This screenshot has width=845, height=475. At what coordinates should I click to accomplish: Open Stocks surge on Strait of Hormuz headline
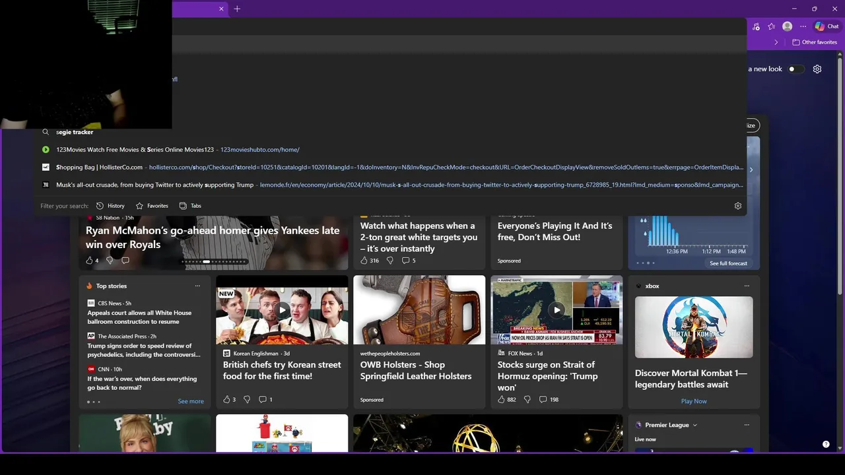(x=547, y=376)
